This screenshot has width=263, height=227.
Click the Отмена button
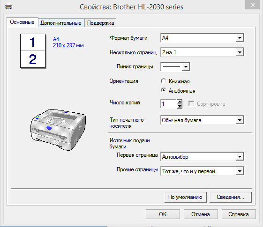point(201,214)
